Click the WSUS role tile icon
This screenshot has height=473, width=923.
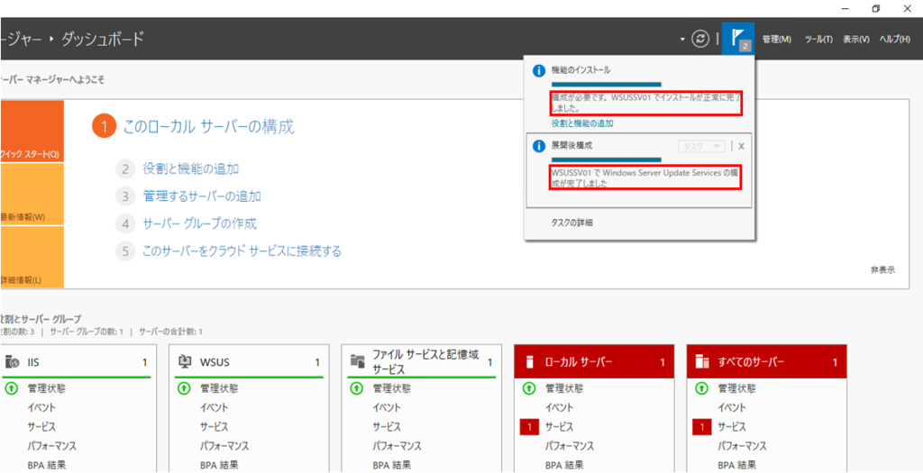point(185,362)
